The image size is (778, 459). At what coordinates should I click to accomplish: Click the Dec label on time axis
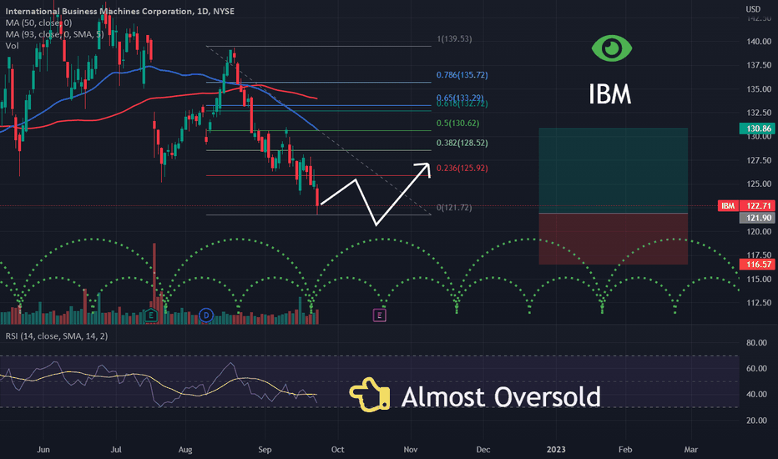[482, 449]
